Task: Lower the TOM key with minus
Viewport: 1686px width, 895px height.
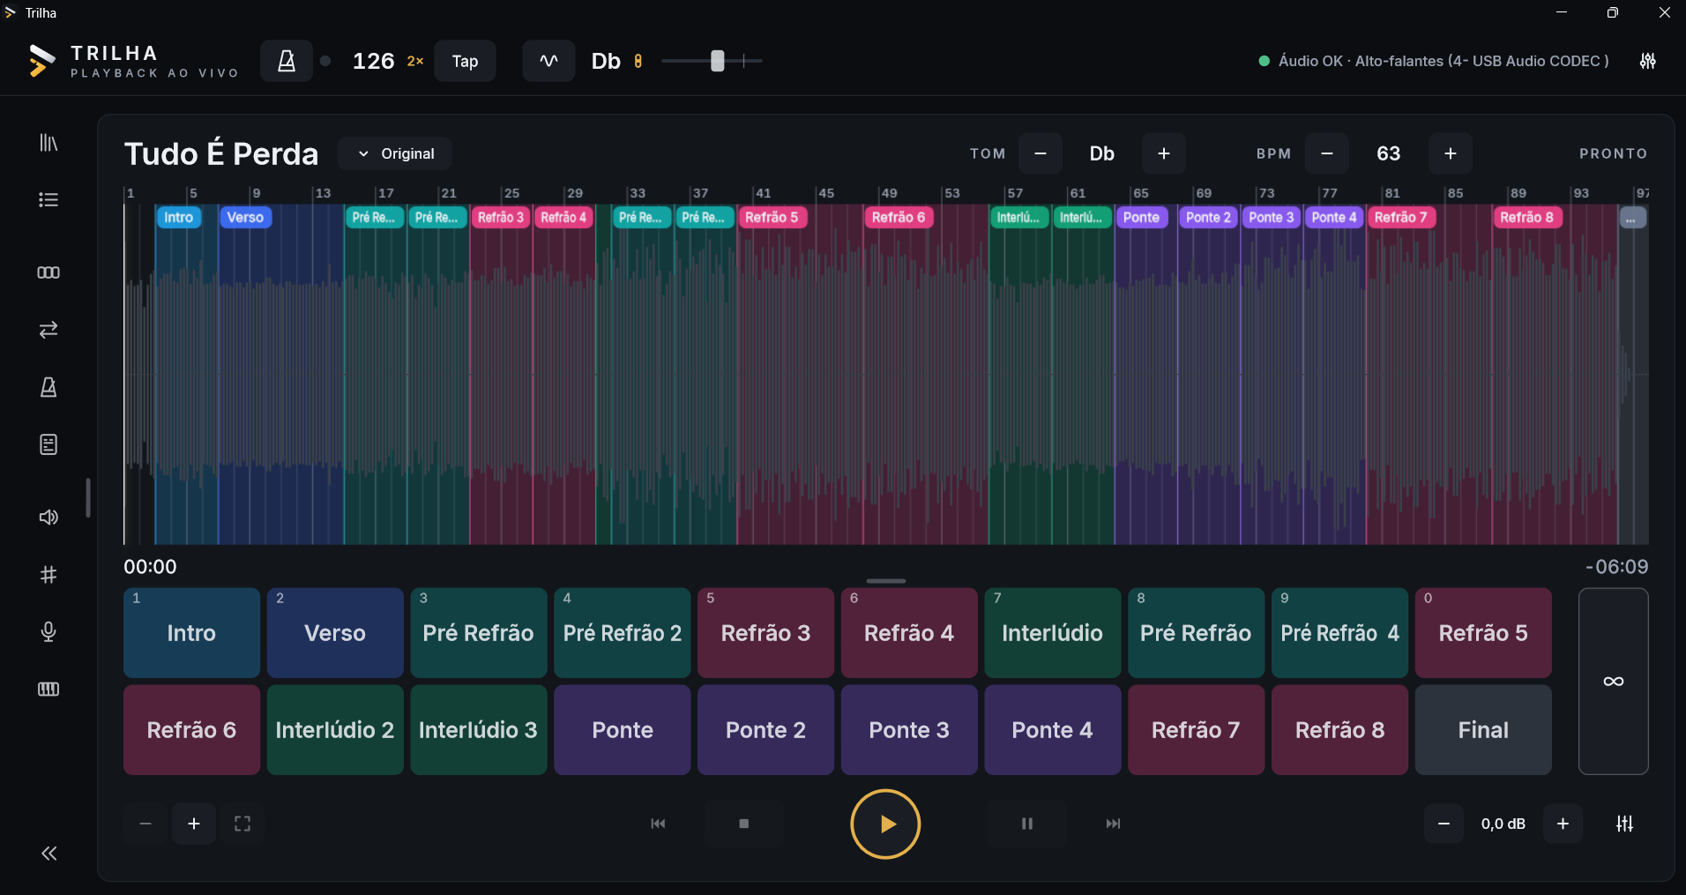Action: click(1041, 153)
